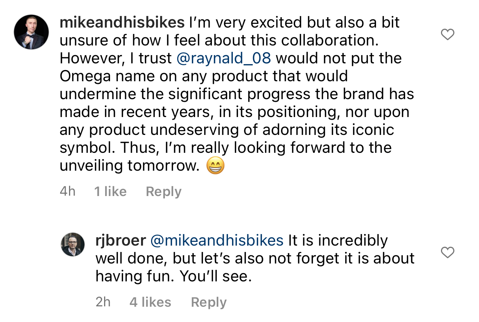Tap the mikeandhisbikes username
Image resolution: width=479 pixels, height=322 pixels.
[122, 23]
